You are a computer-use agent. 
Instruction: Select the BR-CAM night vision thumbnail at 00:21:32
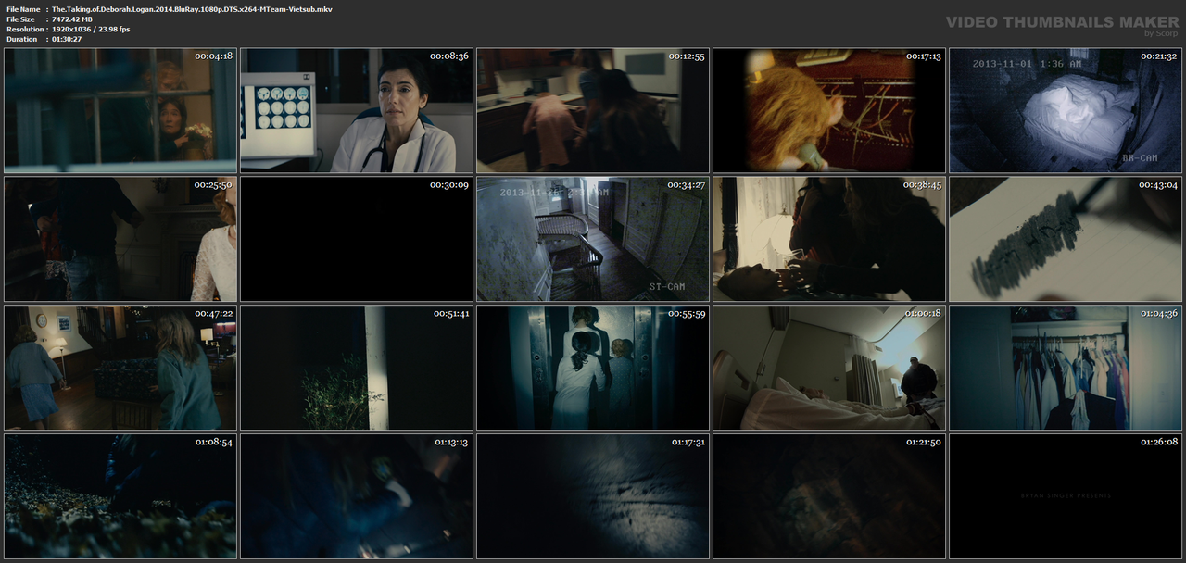coord(1066,110)
